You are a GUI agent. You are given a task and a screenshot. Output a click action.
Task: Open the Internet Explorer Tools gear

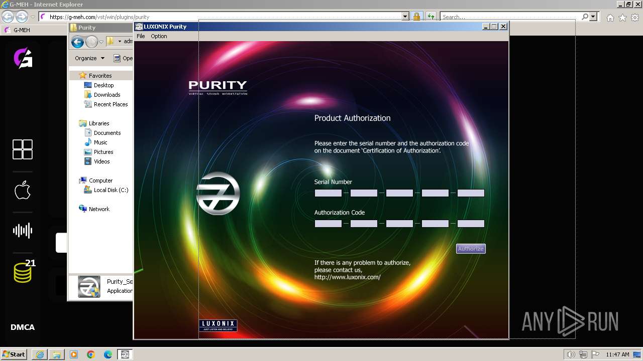(x=635, y=18)
